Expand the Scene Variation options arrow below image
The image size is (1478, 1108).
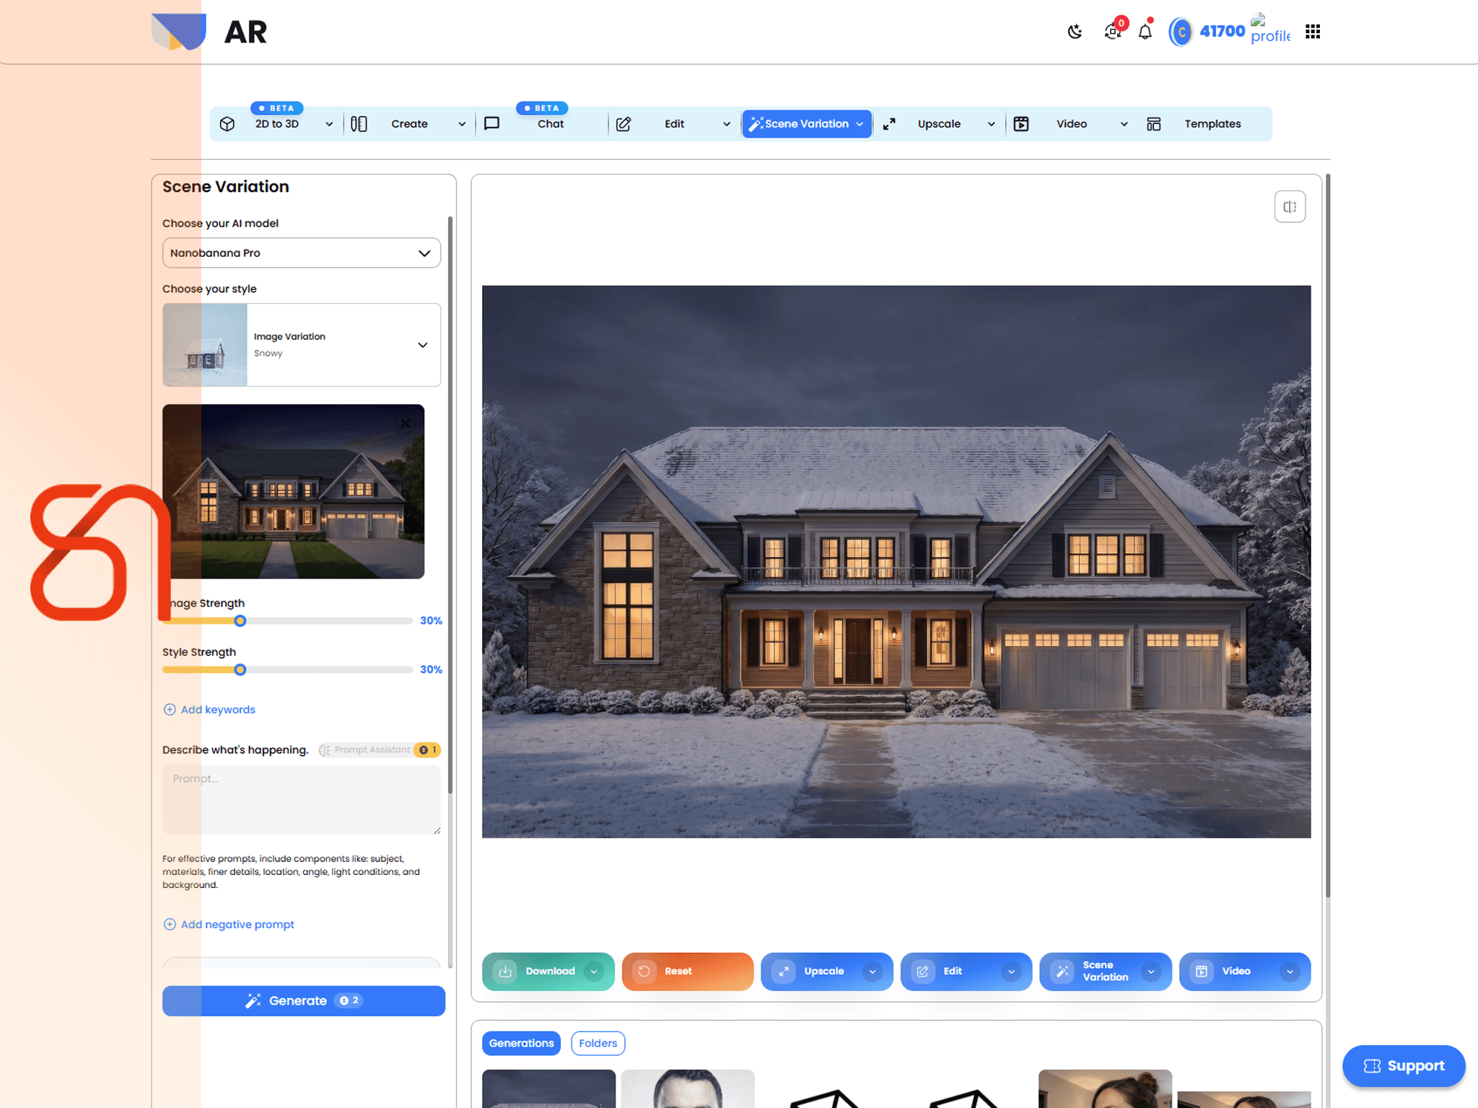pyautogui.click(x=1151, y=972)
